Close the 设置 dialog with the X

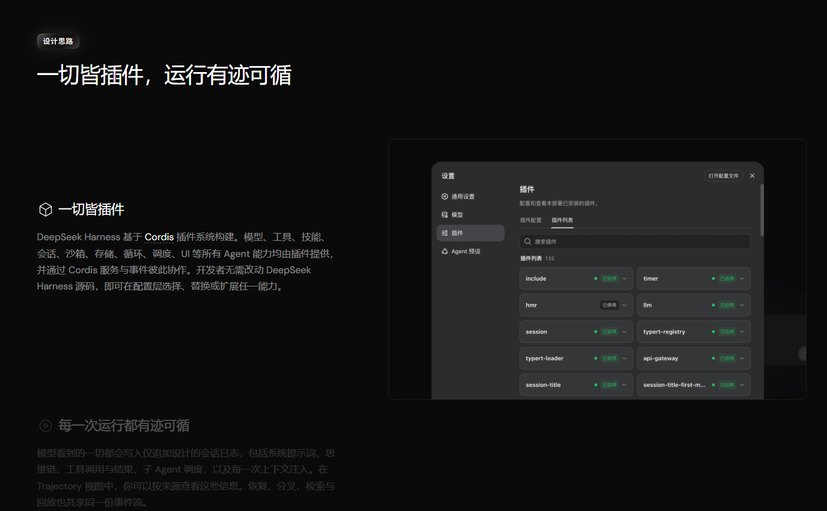tap(752, 176)
